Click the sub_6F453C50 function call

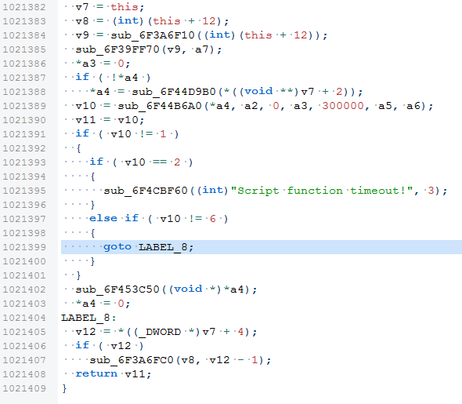coord(117,289)
